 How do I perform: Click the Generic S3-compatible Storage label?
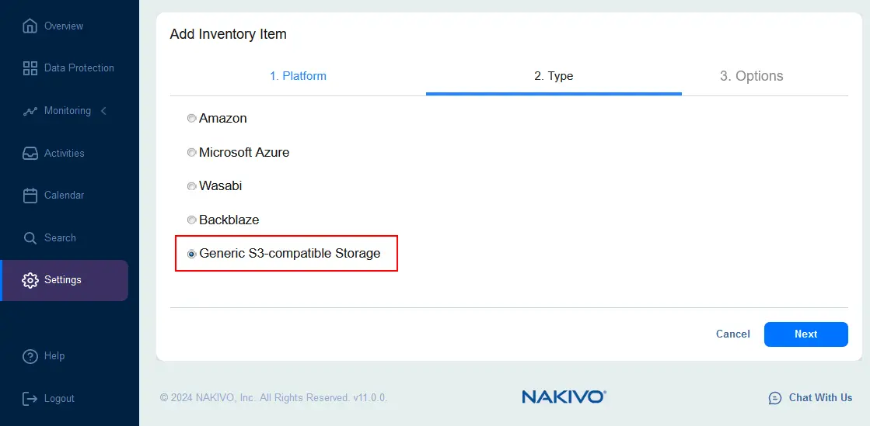pos(290,254)
